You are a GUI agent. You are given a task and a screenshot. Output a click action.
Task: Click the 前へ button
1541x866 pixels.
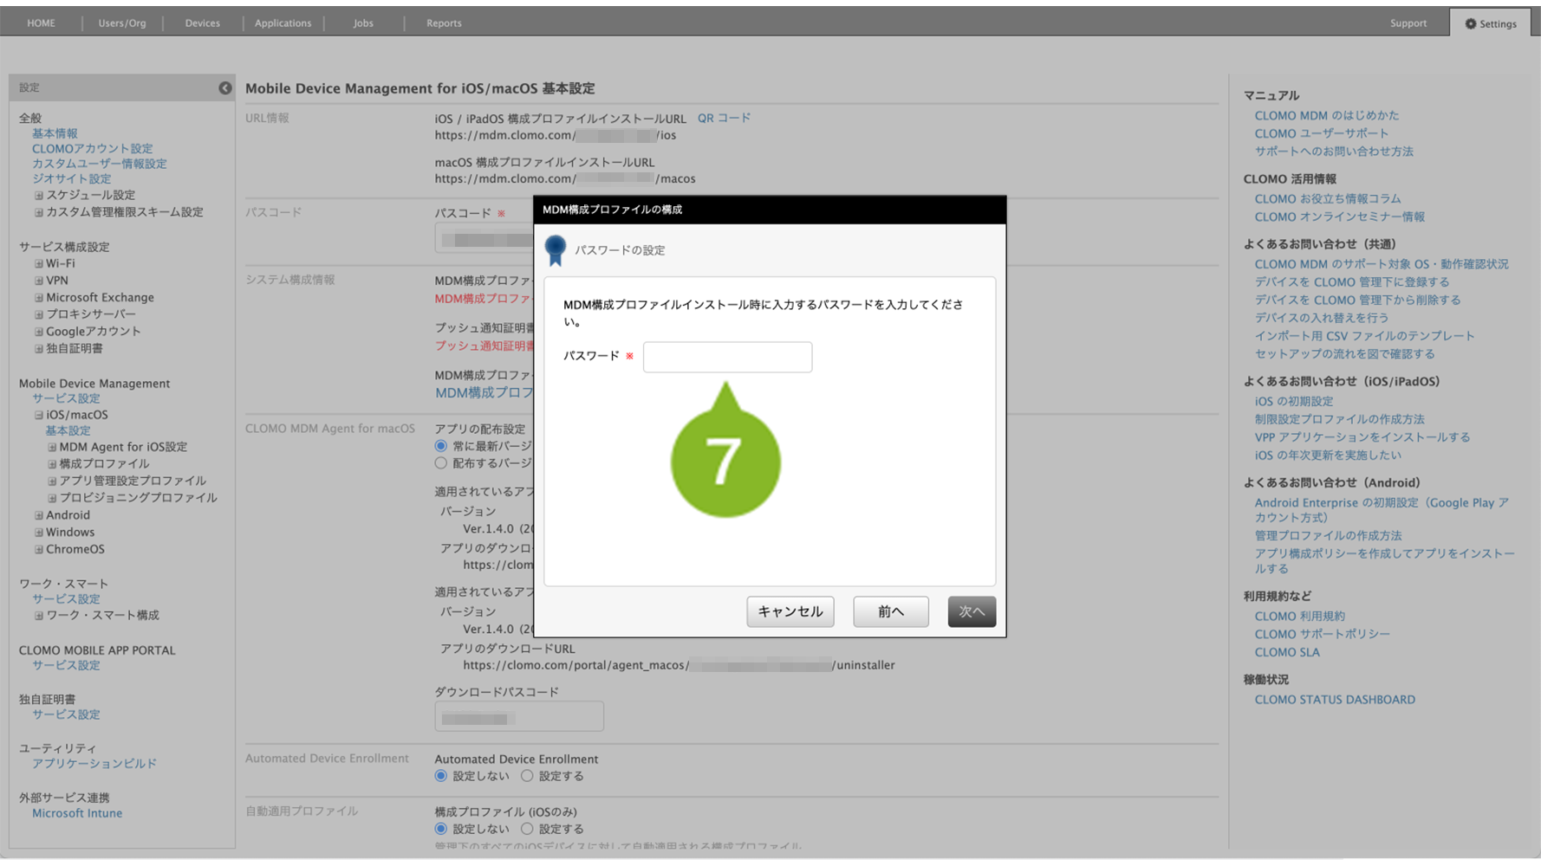pyautogui.click(x=891, y=611)
